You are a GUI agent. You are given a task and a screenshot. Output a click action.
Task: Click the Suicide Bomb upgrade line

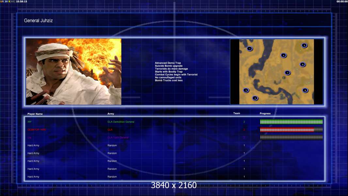pyautogui.click(x=169, y=66)
